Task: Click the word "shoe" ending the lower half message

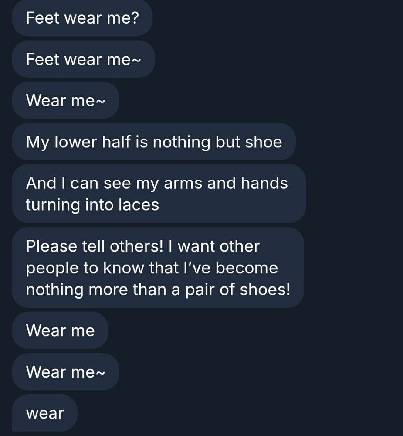Action: (x=264, y=142)
